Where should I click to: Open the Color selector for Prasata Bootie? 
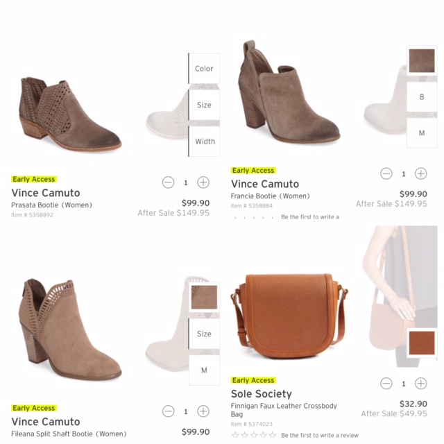pyautogui.click(x=204, y=68)
